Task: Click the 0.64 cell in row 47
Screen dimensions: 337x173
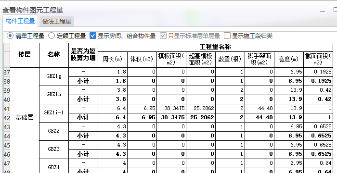Action: [318, 163]
